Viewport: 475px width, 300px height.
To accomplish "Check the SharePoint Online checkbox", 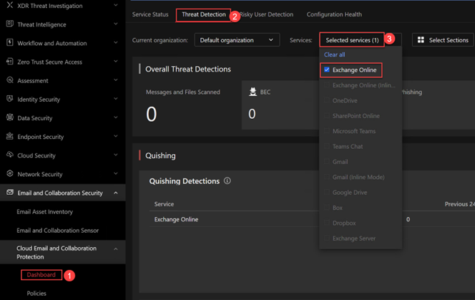I will pyautogui.click(x=327, y=116).
